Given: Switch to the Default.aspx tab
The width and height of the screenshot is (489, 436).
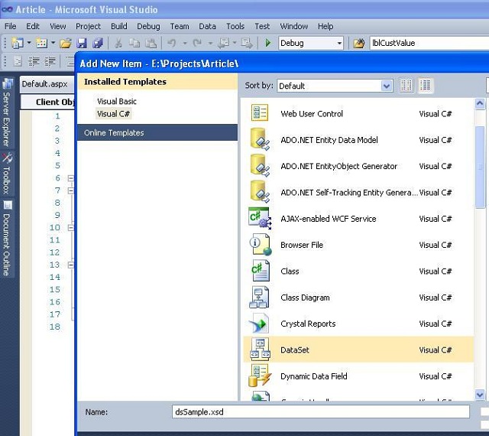Looking at the screenshot, I should pos(44,84).
